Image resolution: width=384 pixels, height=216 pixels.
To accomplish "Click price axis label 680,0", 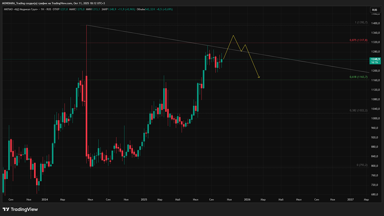I will click(x=376, y=195).
